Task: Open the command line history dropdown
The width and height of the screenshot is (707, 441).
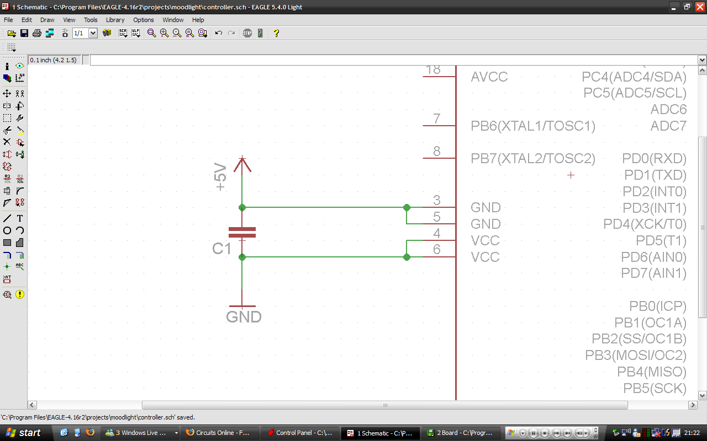Action: (702, 60)
